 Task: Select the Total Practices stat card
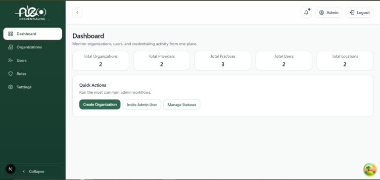[223, 61]
